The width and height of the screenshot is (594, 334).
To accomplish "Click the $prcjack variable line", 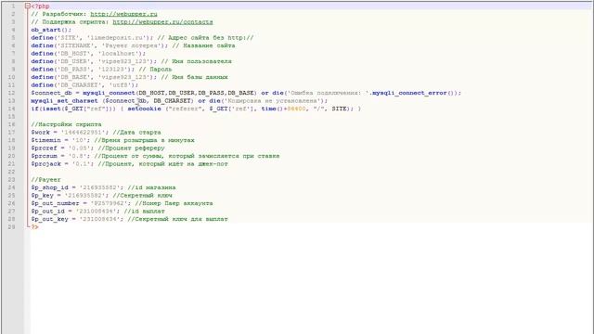I will point(130,164).
